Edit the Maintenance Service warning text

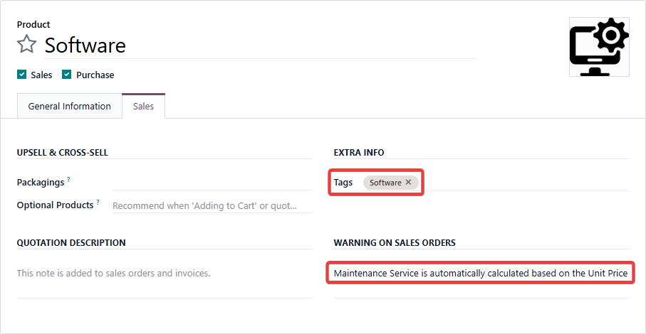point(481,273)
